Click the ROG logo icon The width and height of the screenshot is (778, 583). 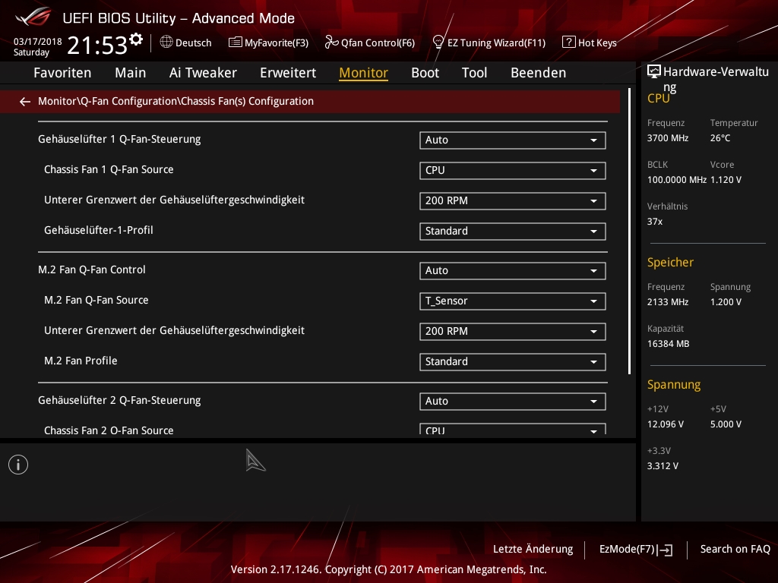[x=33, y=17]
